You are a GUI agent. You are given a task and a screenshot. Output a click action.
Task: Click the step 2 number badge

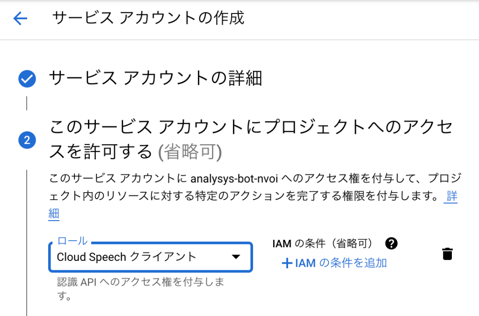tap(27, 140)
